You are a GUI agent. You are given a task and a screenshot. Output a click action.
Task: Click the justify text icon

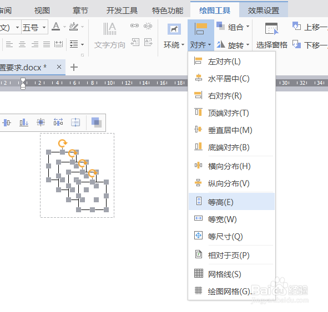click(x=47, y=44)
